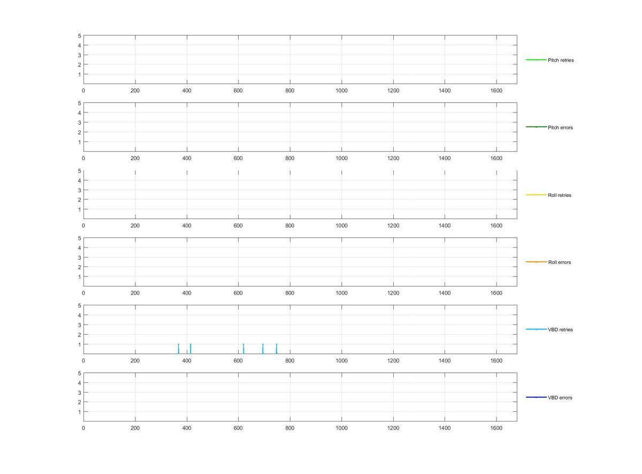Click the VBD errors legend label
Image resolution: width=642 pixels, height=474 pixels.
tap(560, 397)
